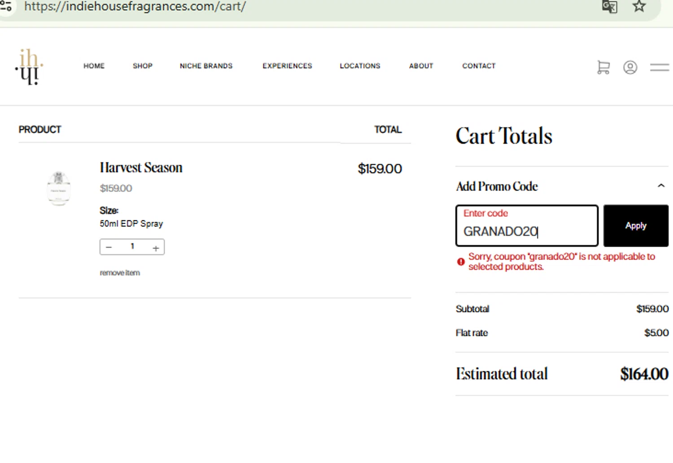Open the user account icon
This screenshot has height=463, width=673.
pyautogui.click(x=630, y=67)
